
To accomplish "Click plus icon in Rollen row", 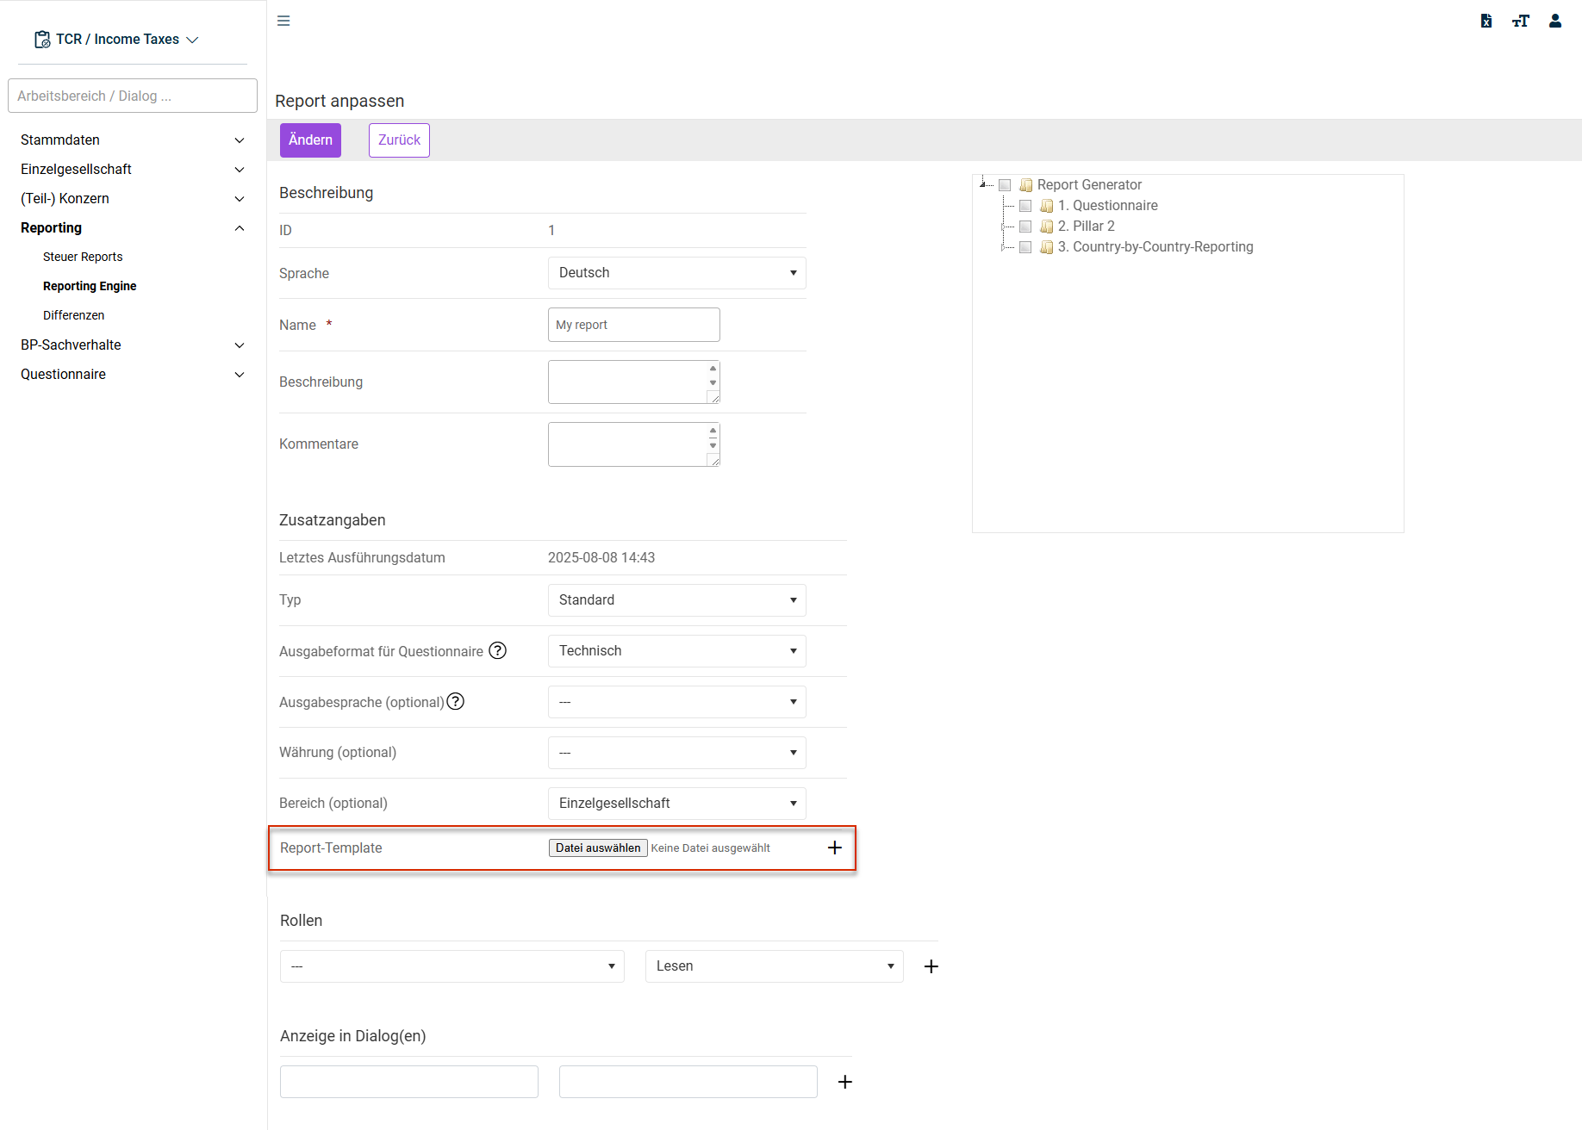I will click(x=931, y=966).
